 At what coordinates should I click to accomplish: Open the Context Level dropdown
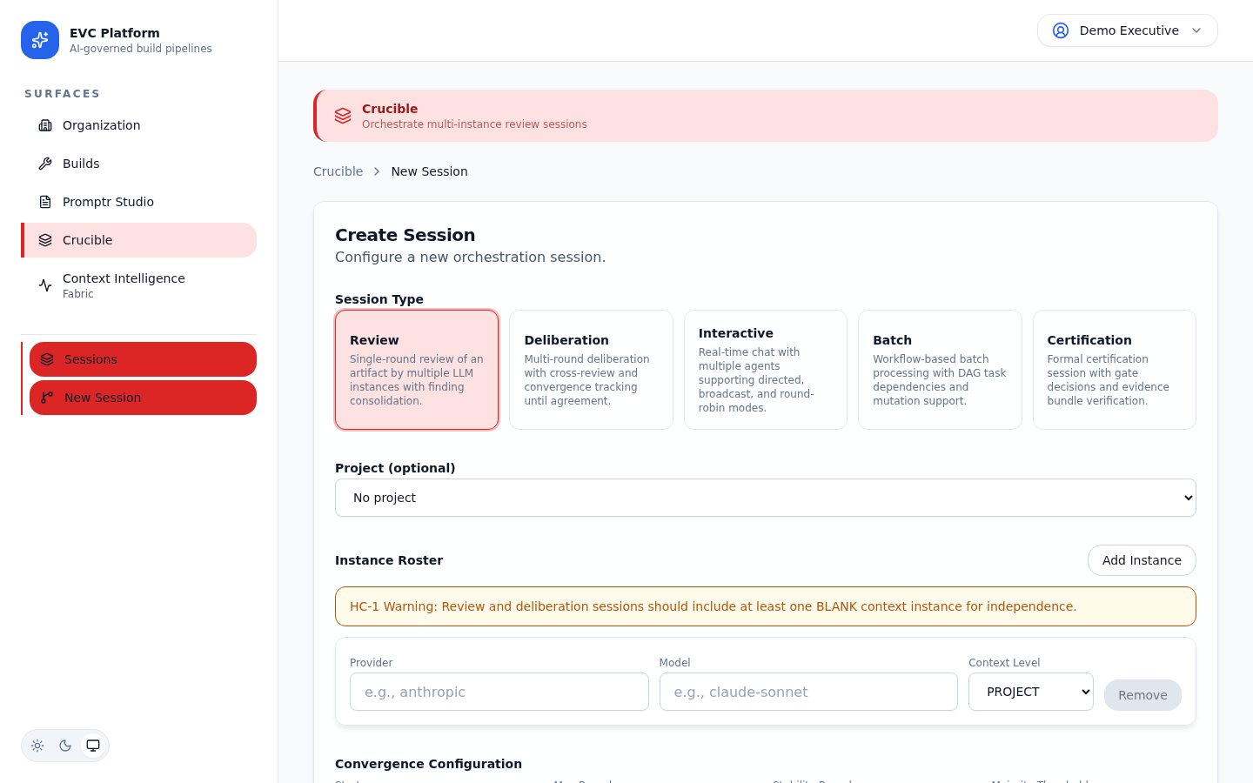[x=1030, y=692]
